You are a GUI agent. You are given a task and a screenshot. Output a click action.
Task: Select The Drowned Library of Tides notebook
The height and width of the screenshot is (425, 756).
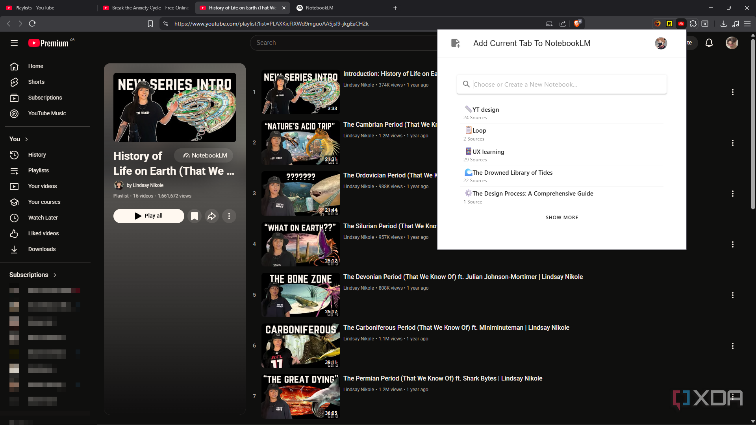click(562, 176)
